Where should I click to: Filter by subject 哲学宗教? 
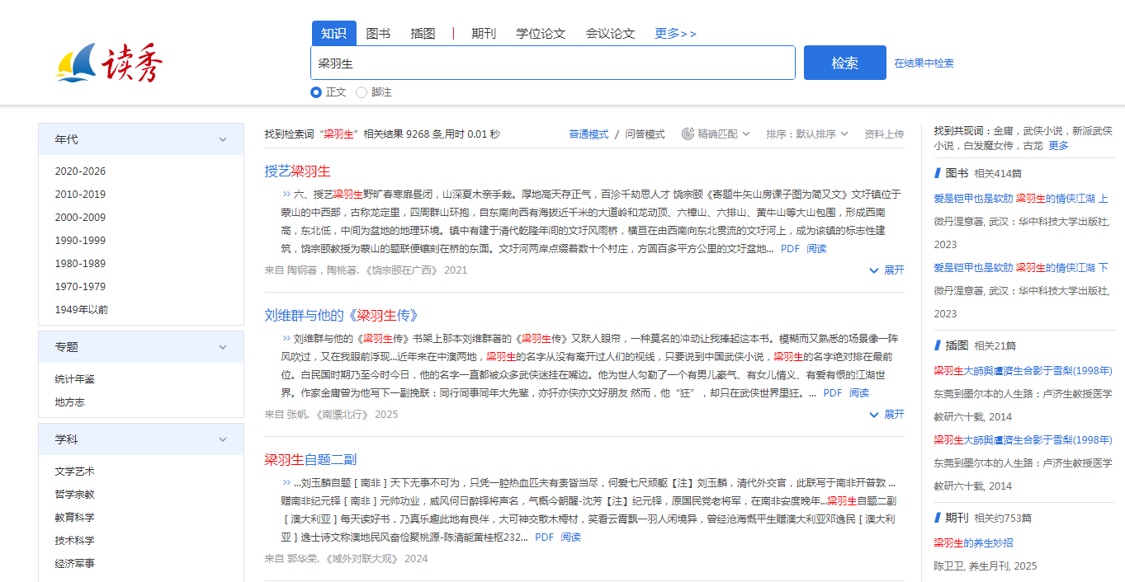[75, 495]
